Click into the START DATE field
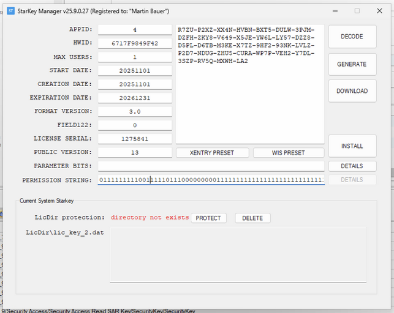 (135, 71)
